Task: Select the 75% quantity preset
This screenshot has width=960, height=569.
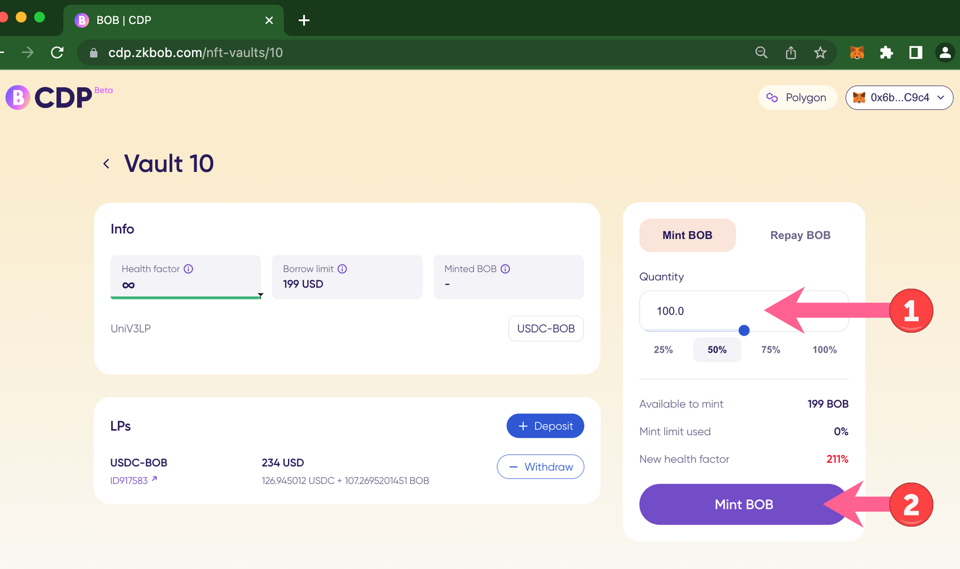Action: point(771,350)
